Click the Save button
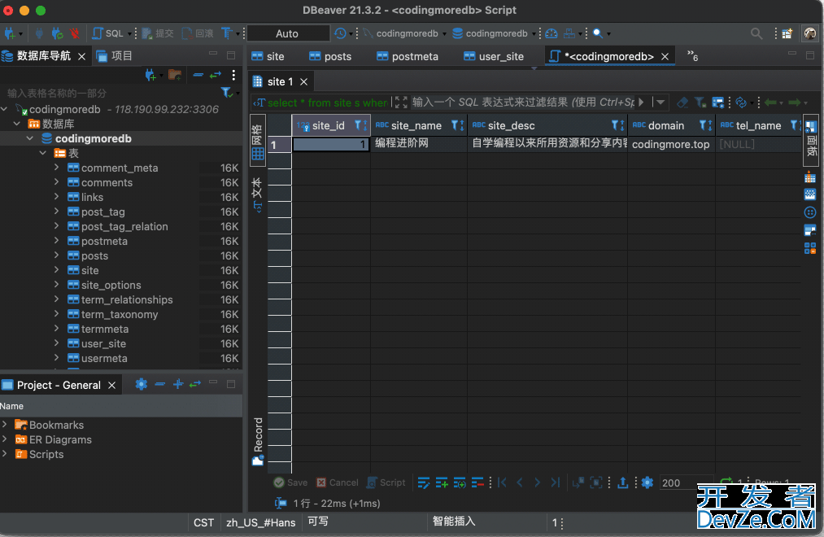Screen dimensions: 824x537 [290, 482]
